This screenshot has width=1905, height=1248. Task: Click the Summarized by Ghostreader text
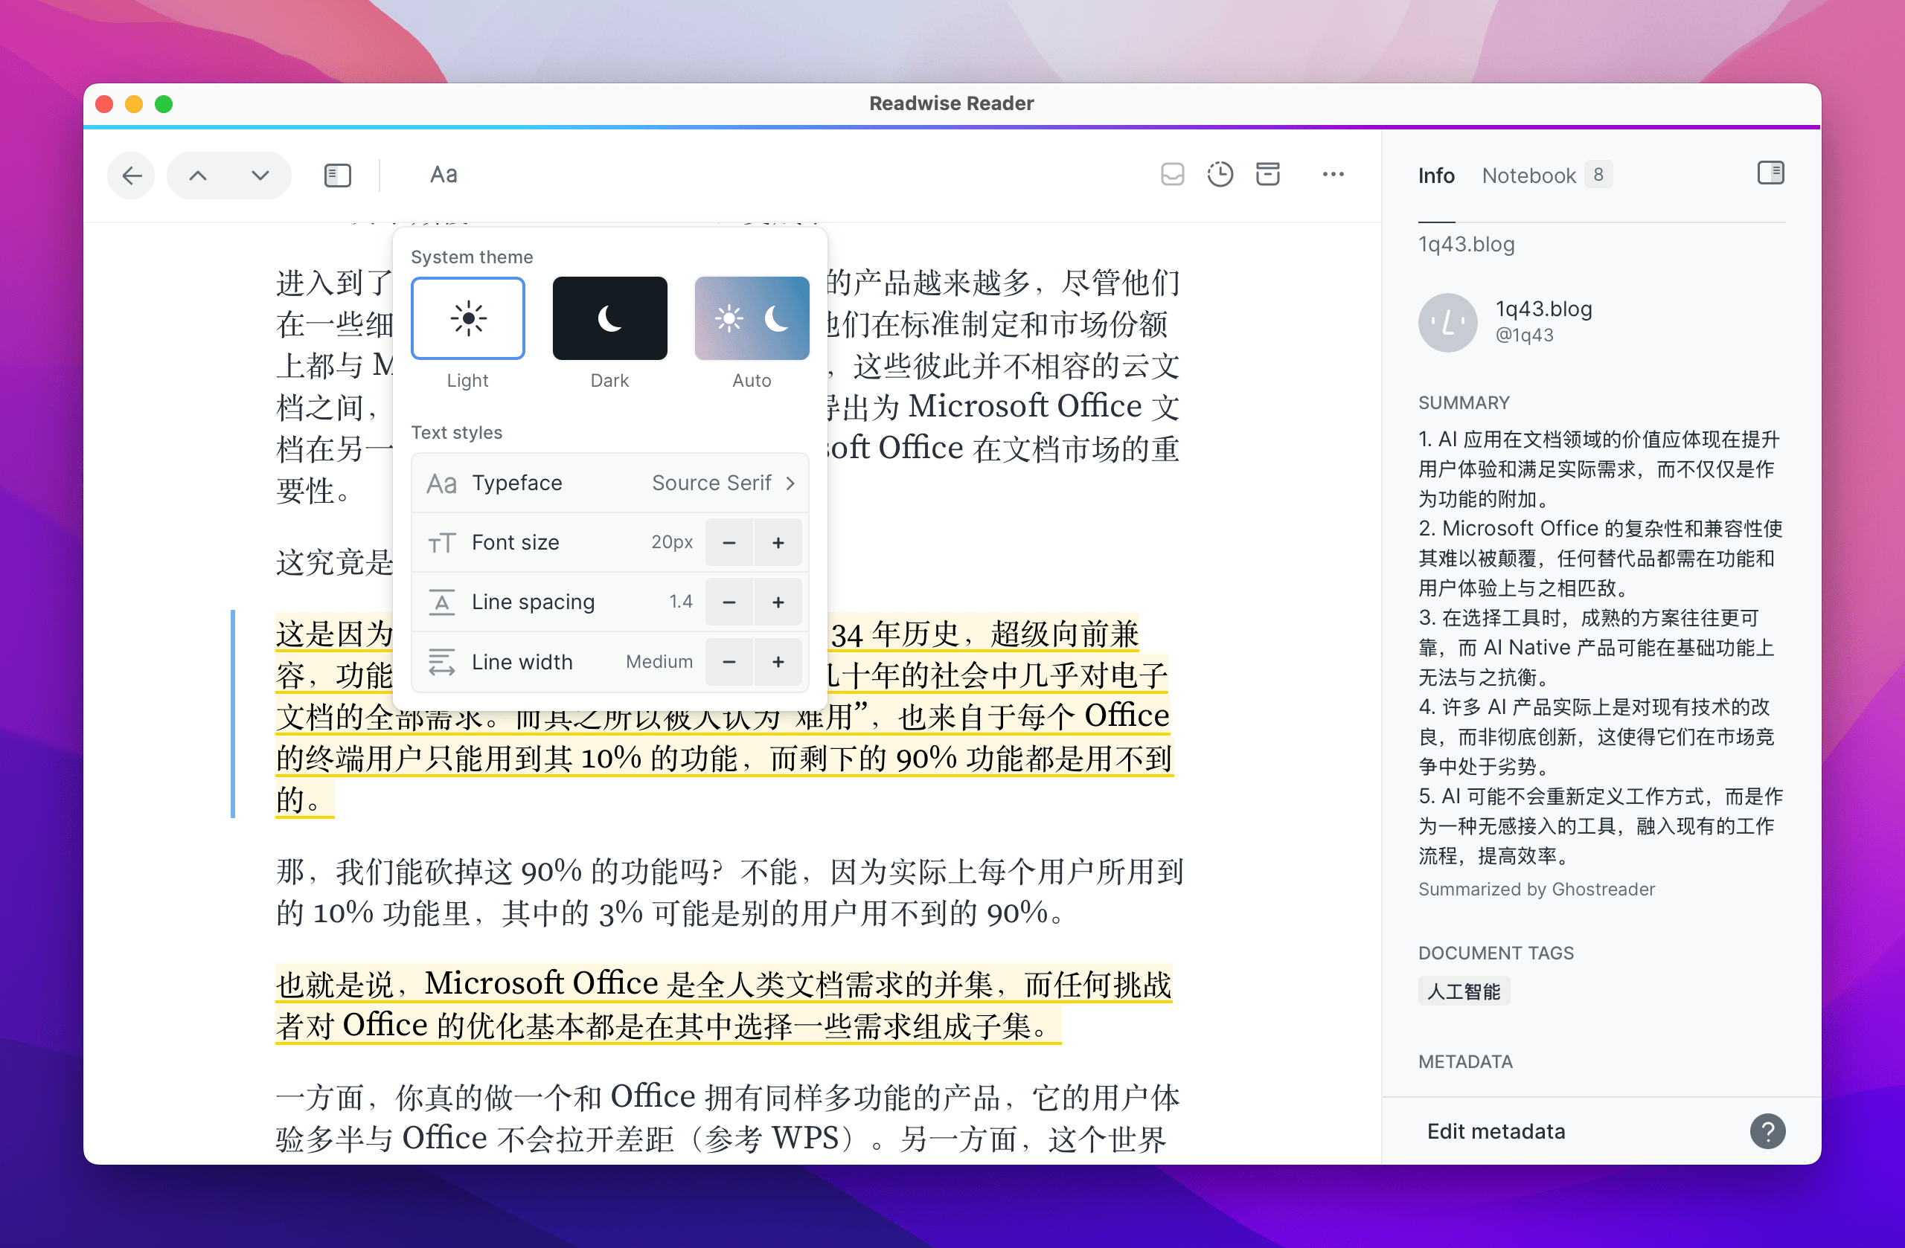(x=1536, y=890)
